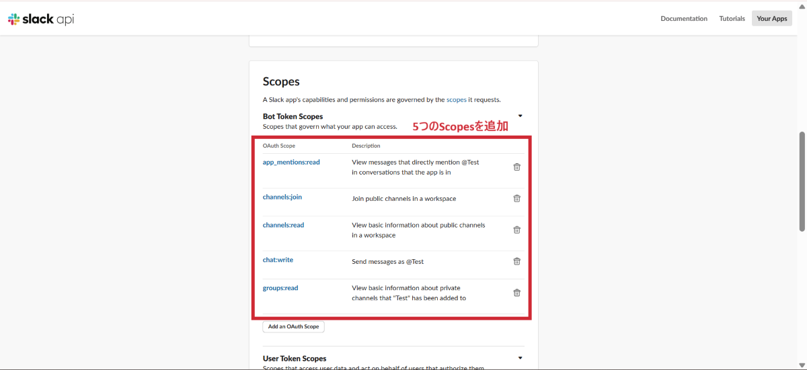Open the channels:join scope link
807x370 pixels.
(x=282, y=197)
